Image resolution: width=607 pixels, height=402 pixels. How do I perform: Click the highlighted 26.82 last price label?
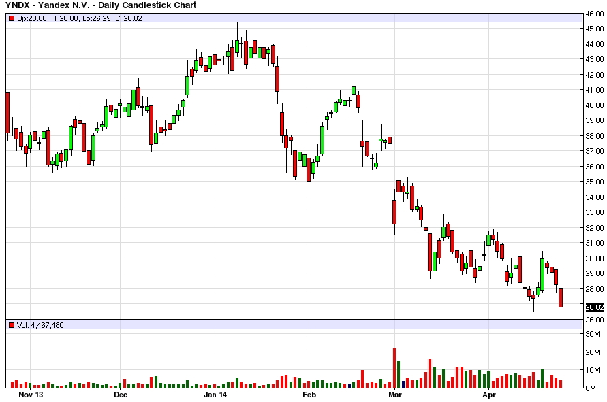(595, 307)
